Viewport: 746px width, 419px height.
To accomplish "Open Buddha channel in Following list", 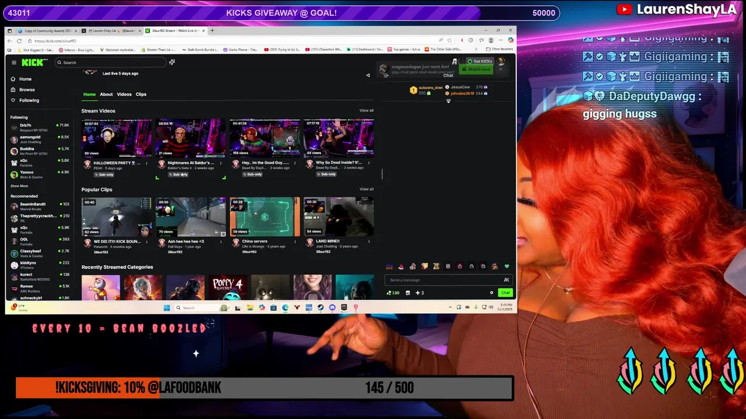I will 40,150.
